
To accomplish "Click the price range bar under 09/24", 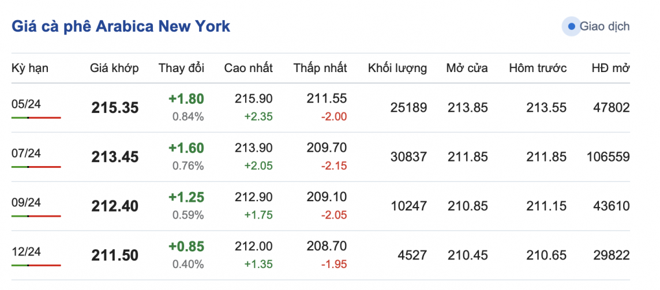I will [36, 216].
